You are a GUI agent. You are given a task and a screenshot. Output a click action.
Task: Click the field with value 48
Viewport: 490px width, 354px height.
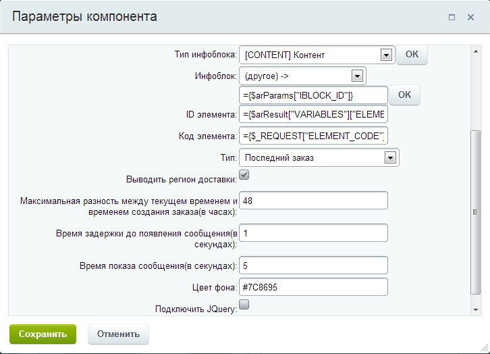pos(313,201)
